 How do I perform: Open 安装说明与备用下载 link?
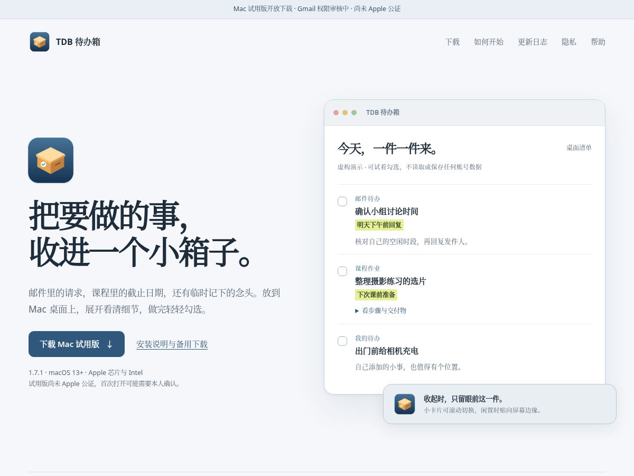point(172,344)
